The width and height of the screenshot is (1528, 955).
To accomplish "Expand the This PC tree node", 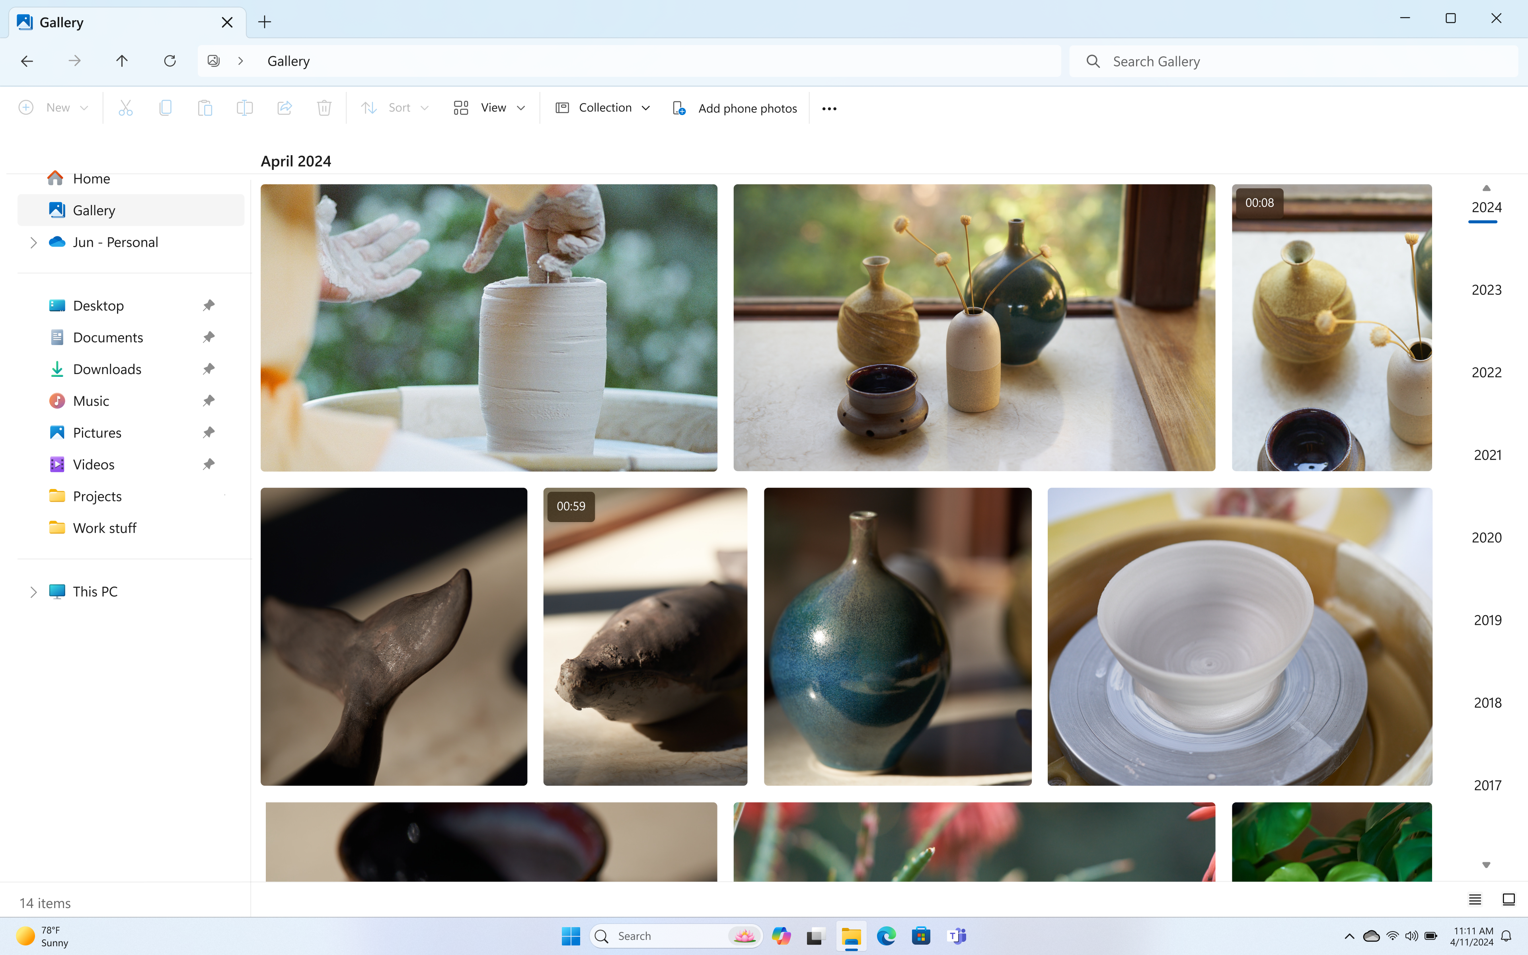I will (x=33, y=592).
